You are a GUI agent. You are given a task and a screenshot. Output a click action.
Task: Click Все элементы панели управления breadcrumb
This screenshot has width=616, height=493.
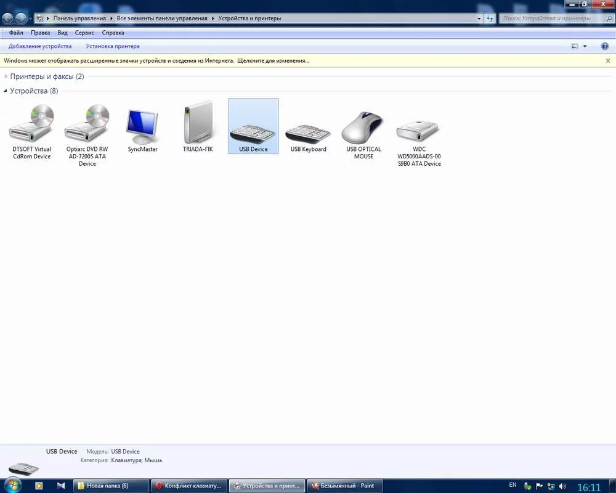pos(162,18)
